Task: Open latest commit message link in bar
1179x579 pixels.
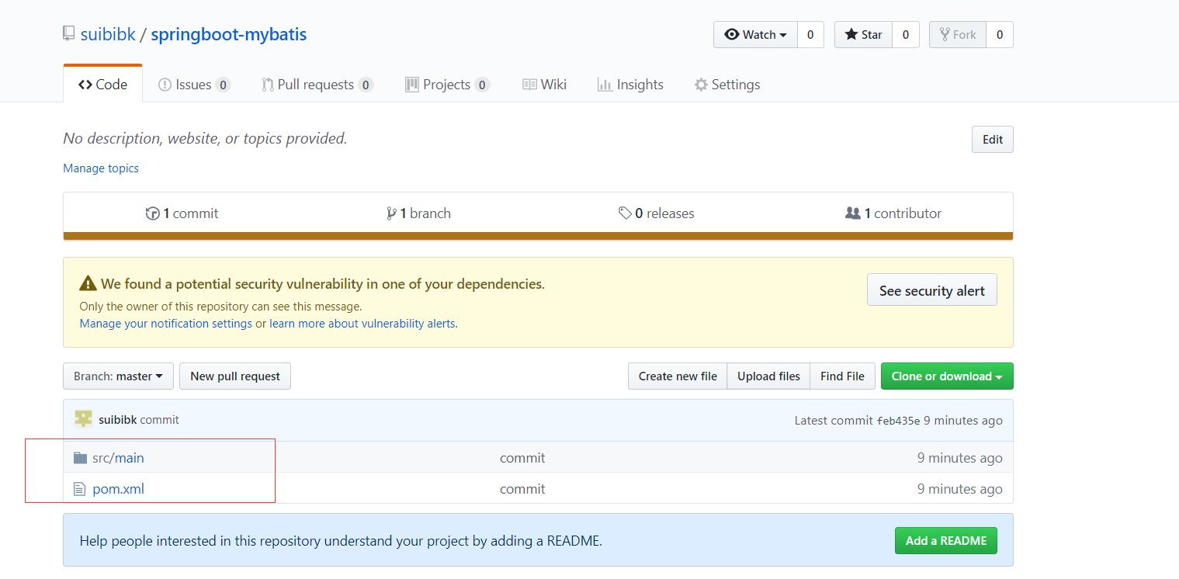Action: (x=160, y=420)
